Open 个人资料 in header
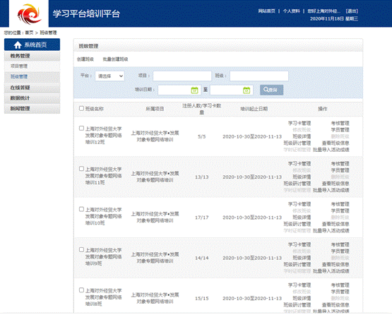This screenshot has height=315, width=392. [291, 11]
